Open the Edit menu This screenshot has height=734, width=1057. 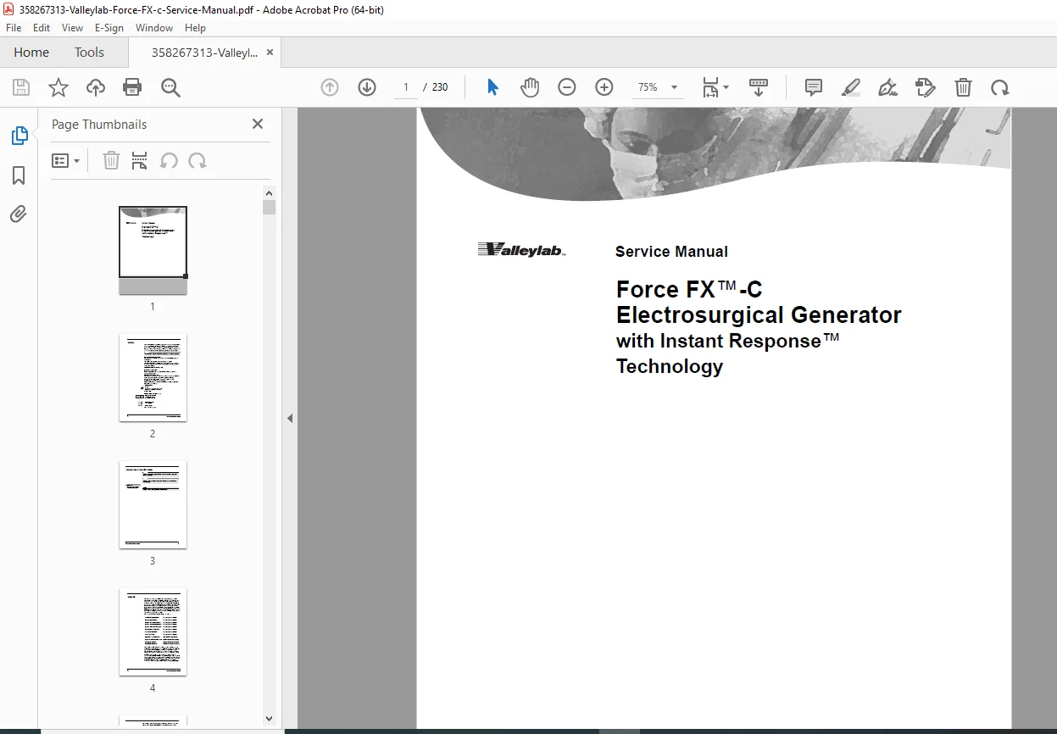[x=42, y=27]
